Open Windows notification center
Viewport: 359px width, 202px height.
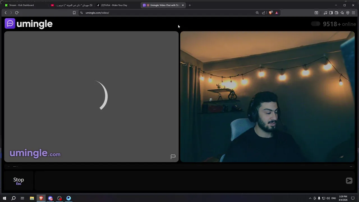click(x=353, y=198)
